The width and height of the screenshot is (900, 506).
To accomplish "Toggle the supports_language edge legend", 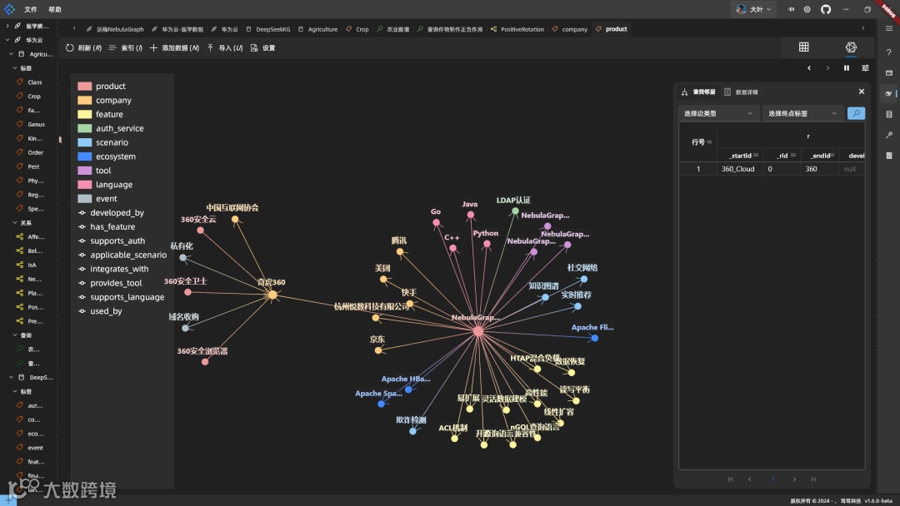I will (121, 297).
